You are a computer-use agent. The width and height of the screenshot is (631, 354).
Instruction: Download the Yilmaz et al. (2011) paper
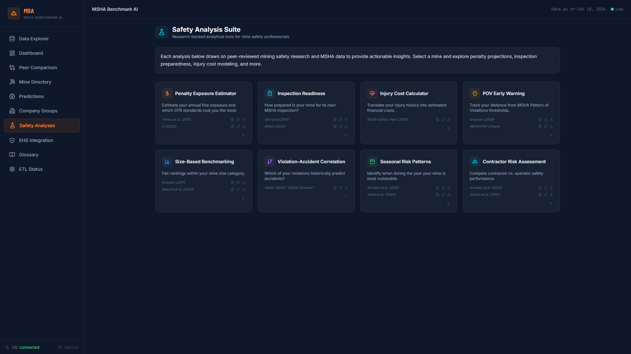point(244,119)
